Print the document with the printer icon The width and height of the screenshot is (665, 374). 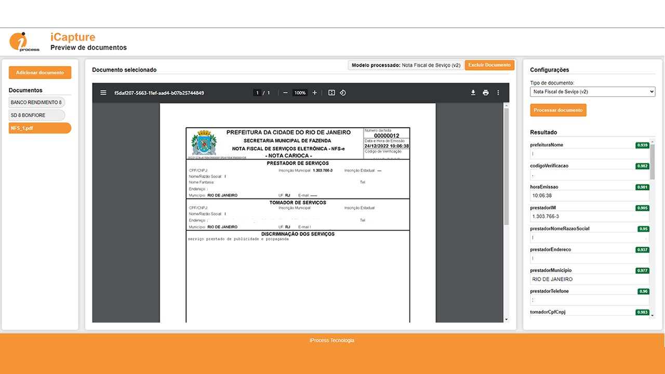(x=486, y=93)
